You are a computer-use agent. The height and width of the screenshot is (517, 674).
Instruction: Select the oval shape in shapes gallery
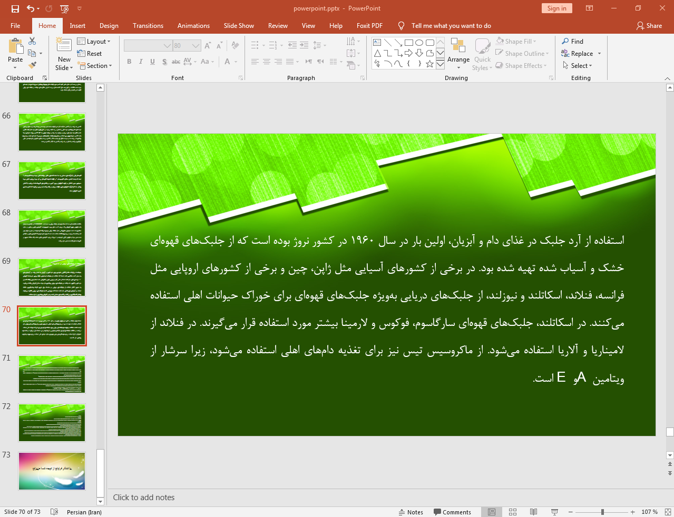click(419, 43)
